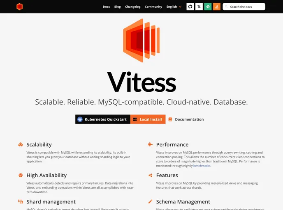Click the paragraph starting 'Vitess automatically detects'
This screenshot has height=210, width=283.
[x=80, y=187]
